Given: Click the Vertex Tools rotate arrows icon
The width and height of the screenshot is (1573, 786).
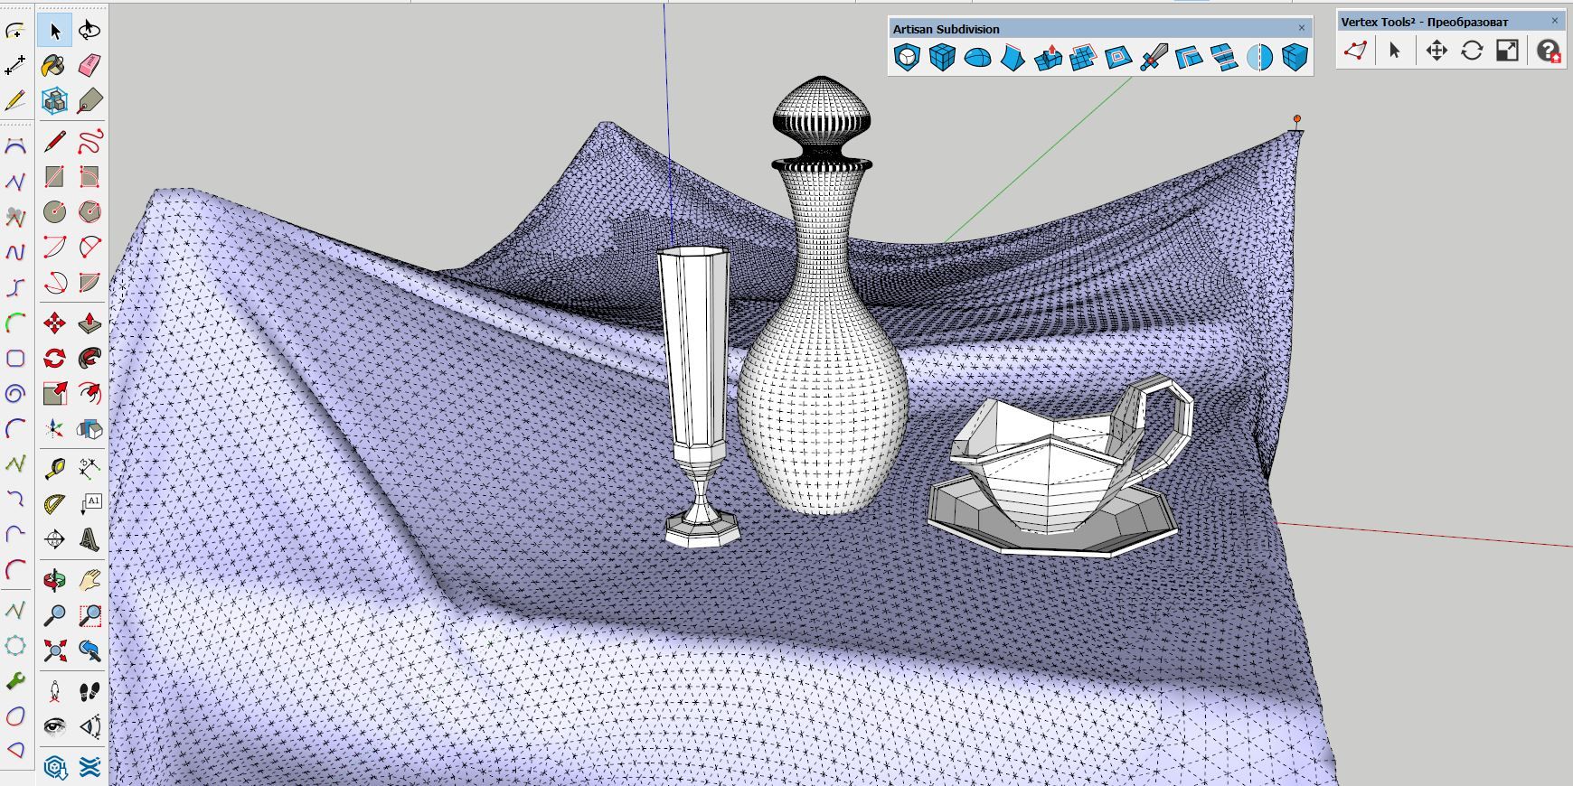Looking at the screenshot, I should click(1472, 51).
